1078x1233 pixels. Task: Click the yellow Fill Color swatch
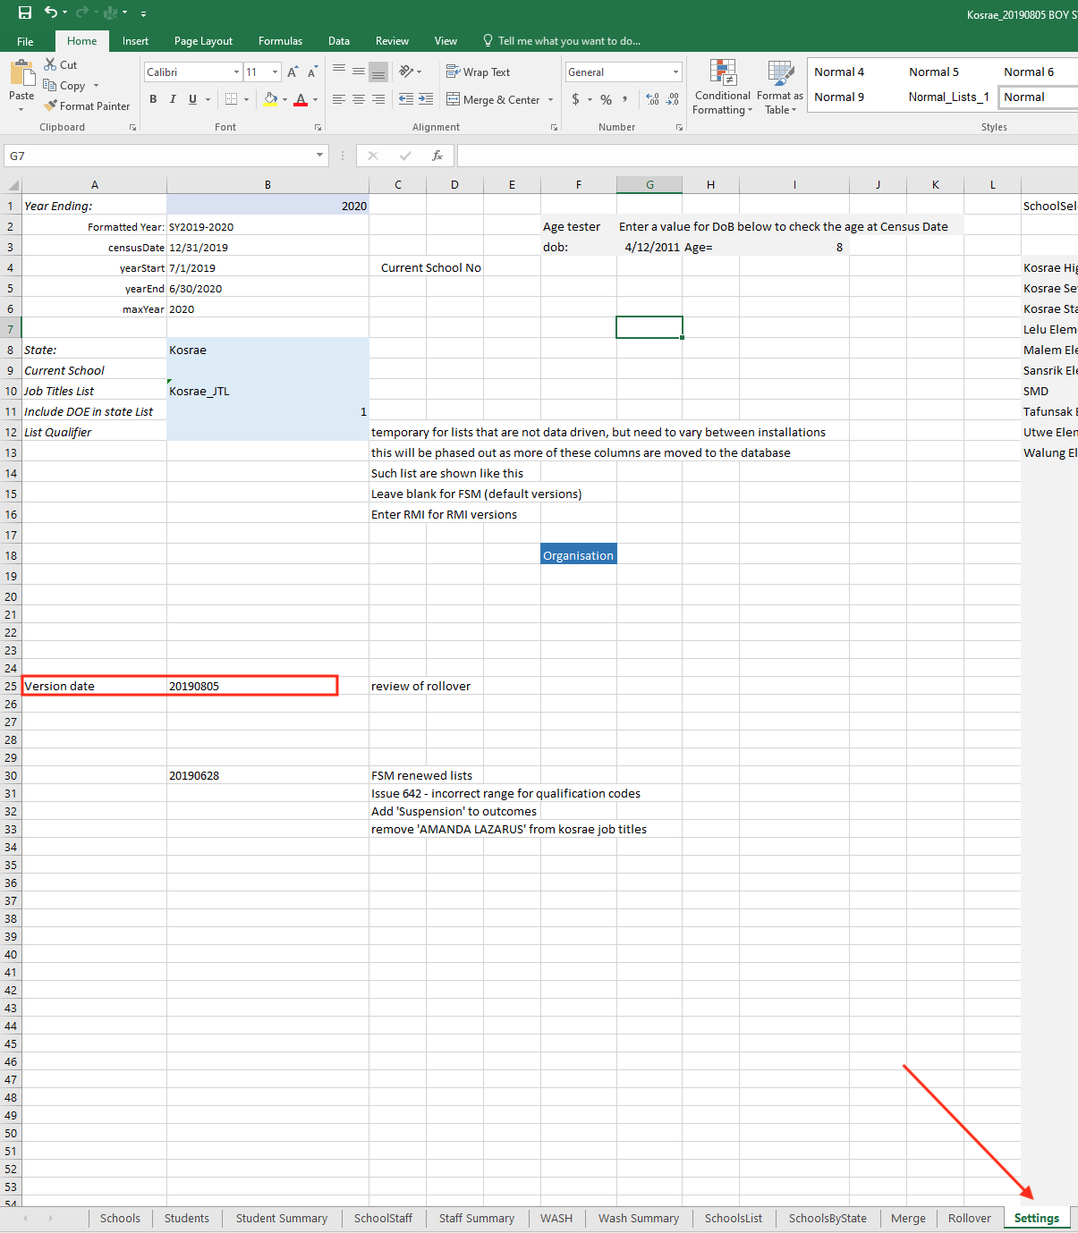coord(270,99)
